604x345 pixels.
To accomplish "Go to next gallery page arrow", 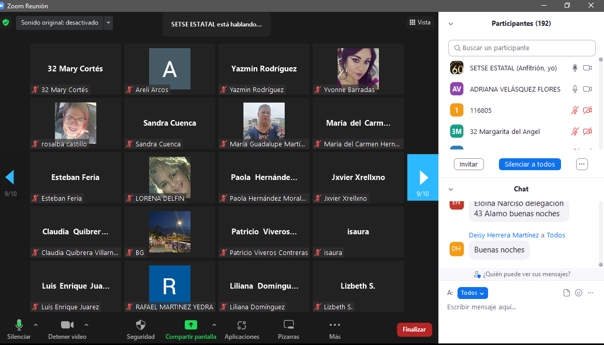I will (423, 177).
